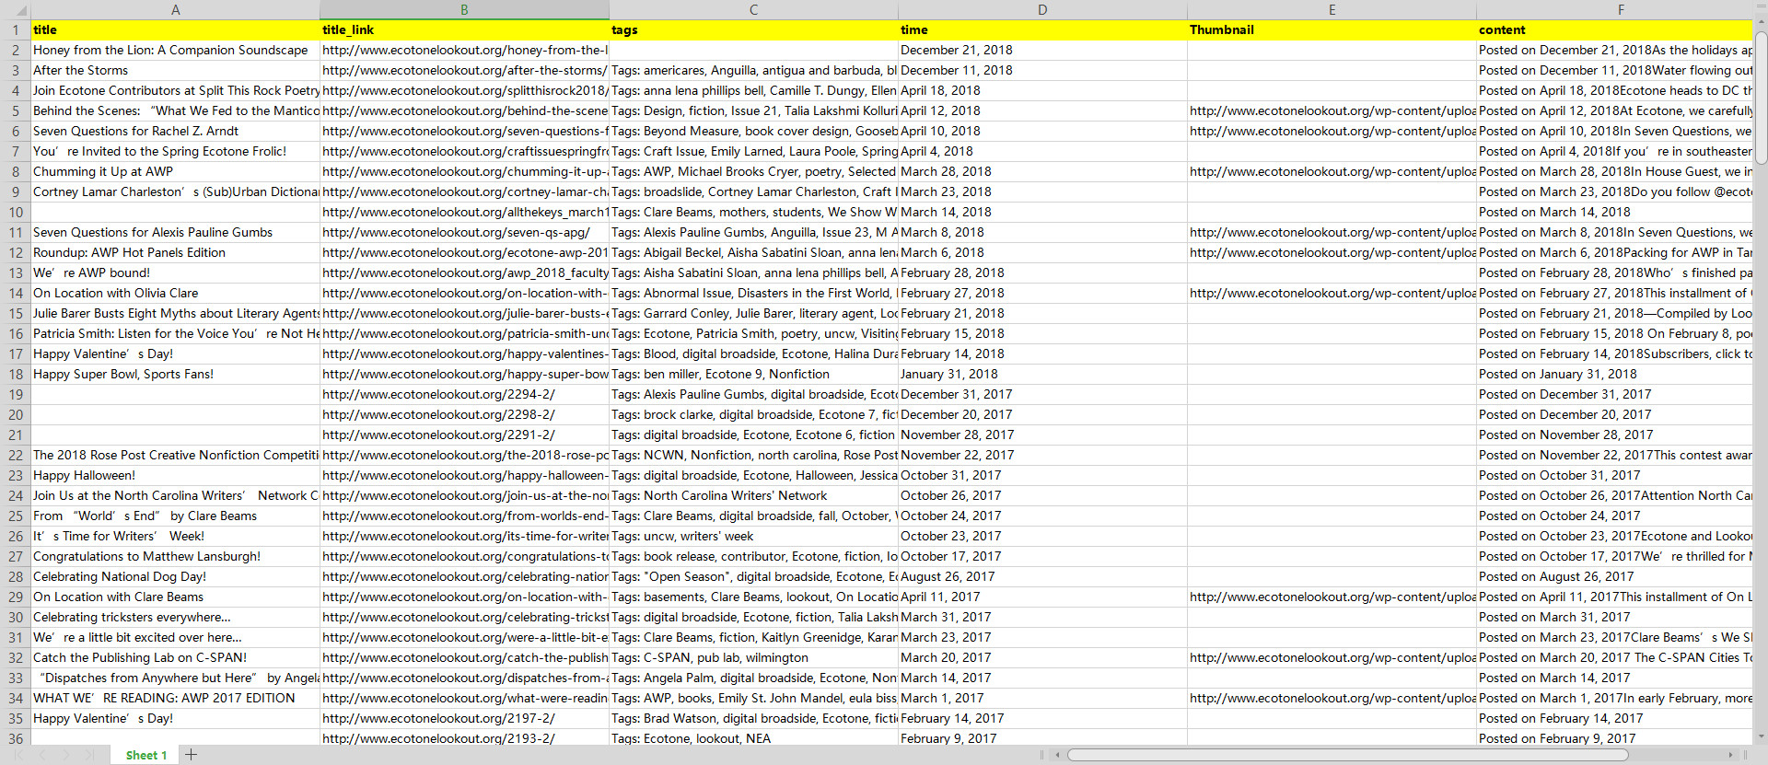Click the vertical scrollbar thumb
The height and width of the screenshot is (765, 1768).
coord(1761,83)
